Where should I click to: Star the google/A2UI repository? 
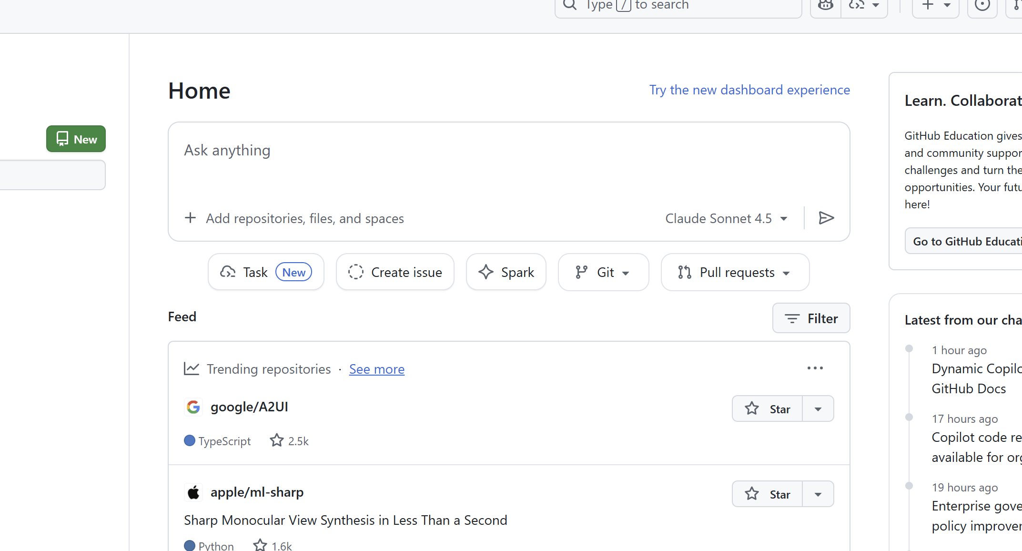(768, 409)
